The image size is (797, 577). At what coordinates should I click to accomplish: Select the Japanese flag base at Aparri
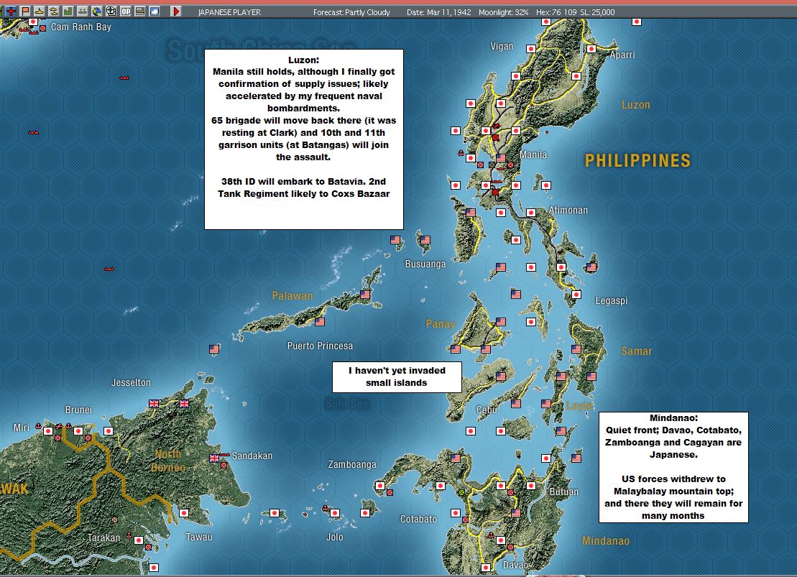591,49
